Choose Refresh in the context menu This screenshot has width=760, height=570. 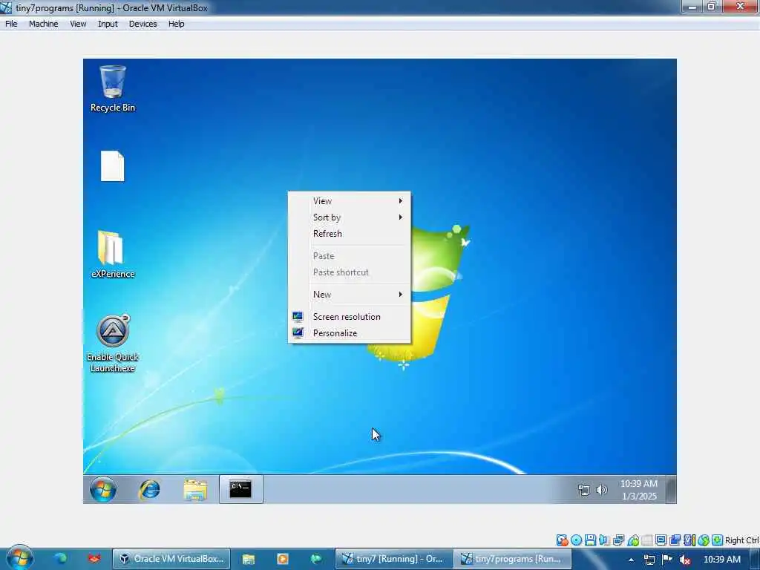tap(349, 234)
